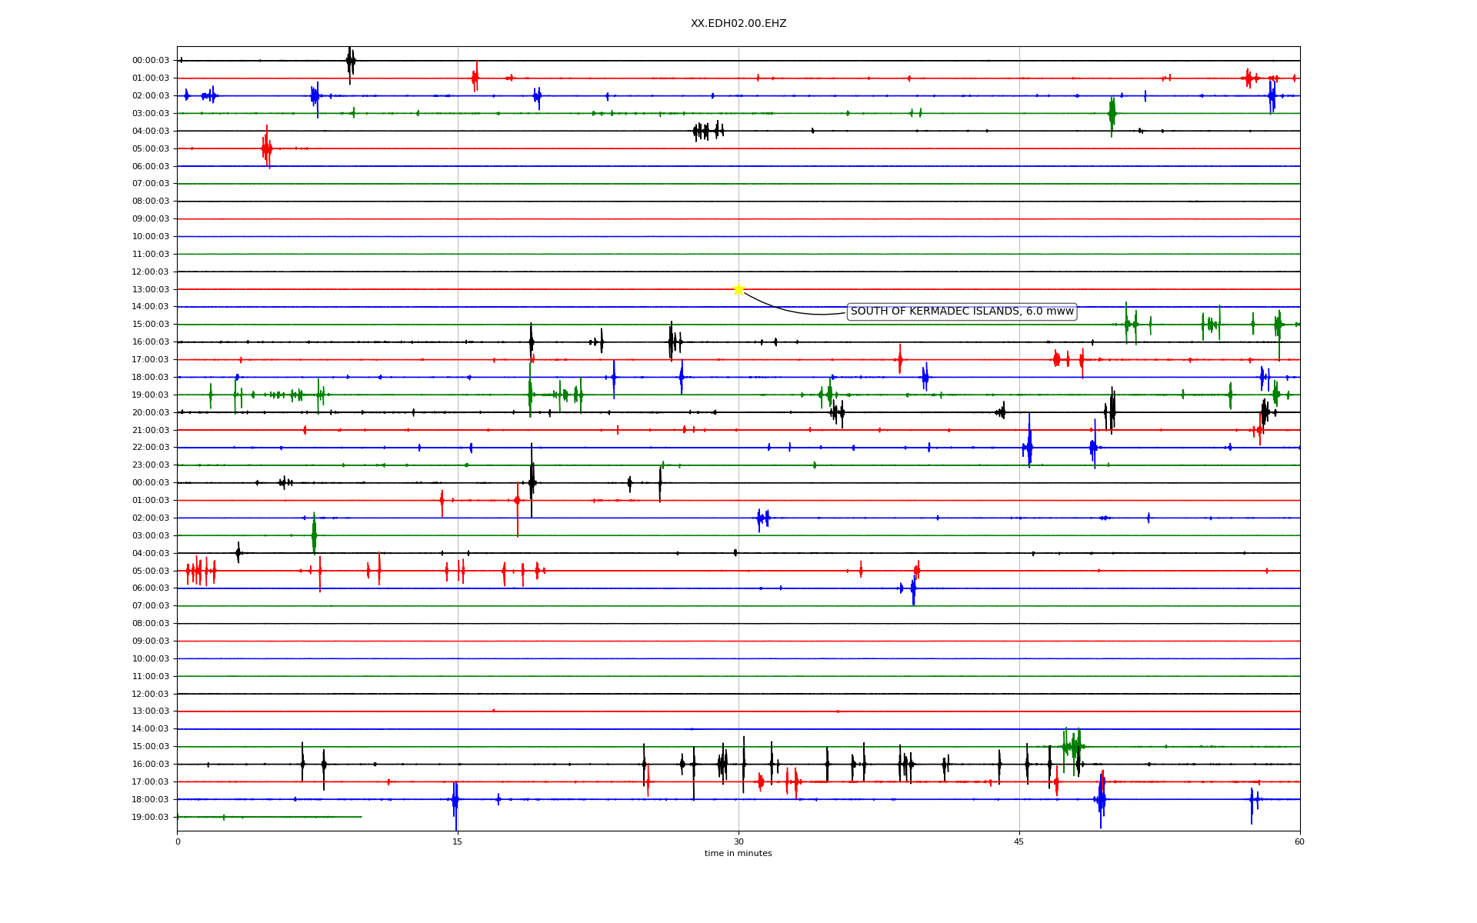The image size is (1477, 923).
Task: Click the x-axis tick label 15
Action: click(458, 841)
